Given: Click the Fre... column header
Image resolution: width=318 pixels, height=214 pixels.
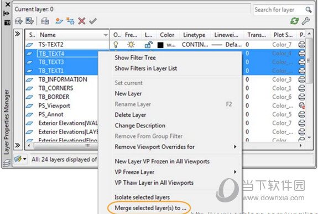Looking at the screenshot, I should point(131,35).
